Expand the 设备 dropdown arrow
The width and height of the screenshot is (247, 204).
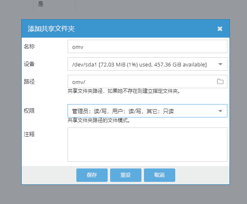click(220, 64)
